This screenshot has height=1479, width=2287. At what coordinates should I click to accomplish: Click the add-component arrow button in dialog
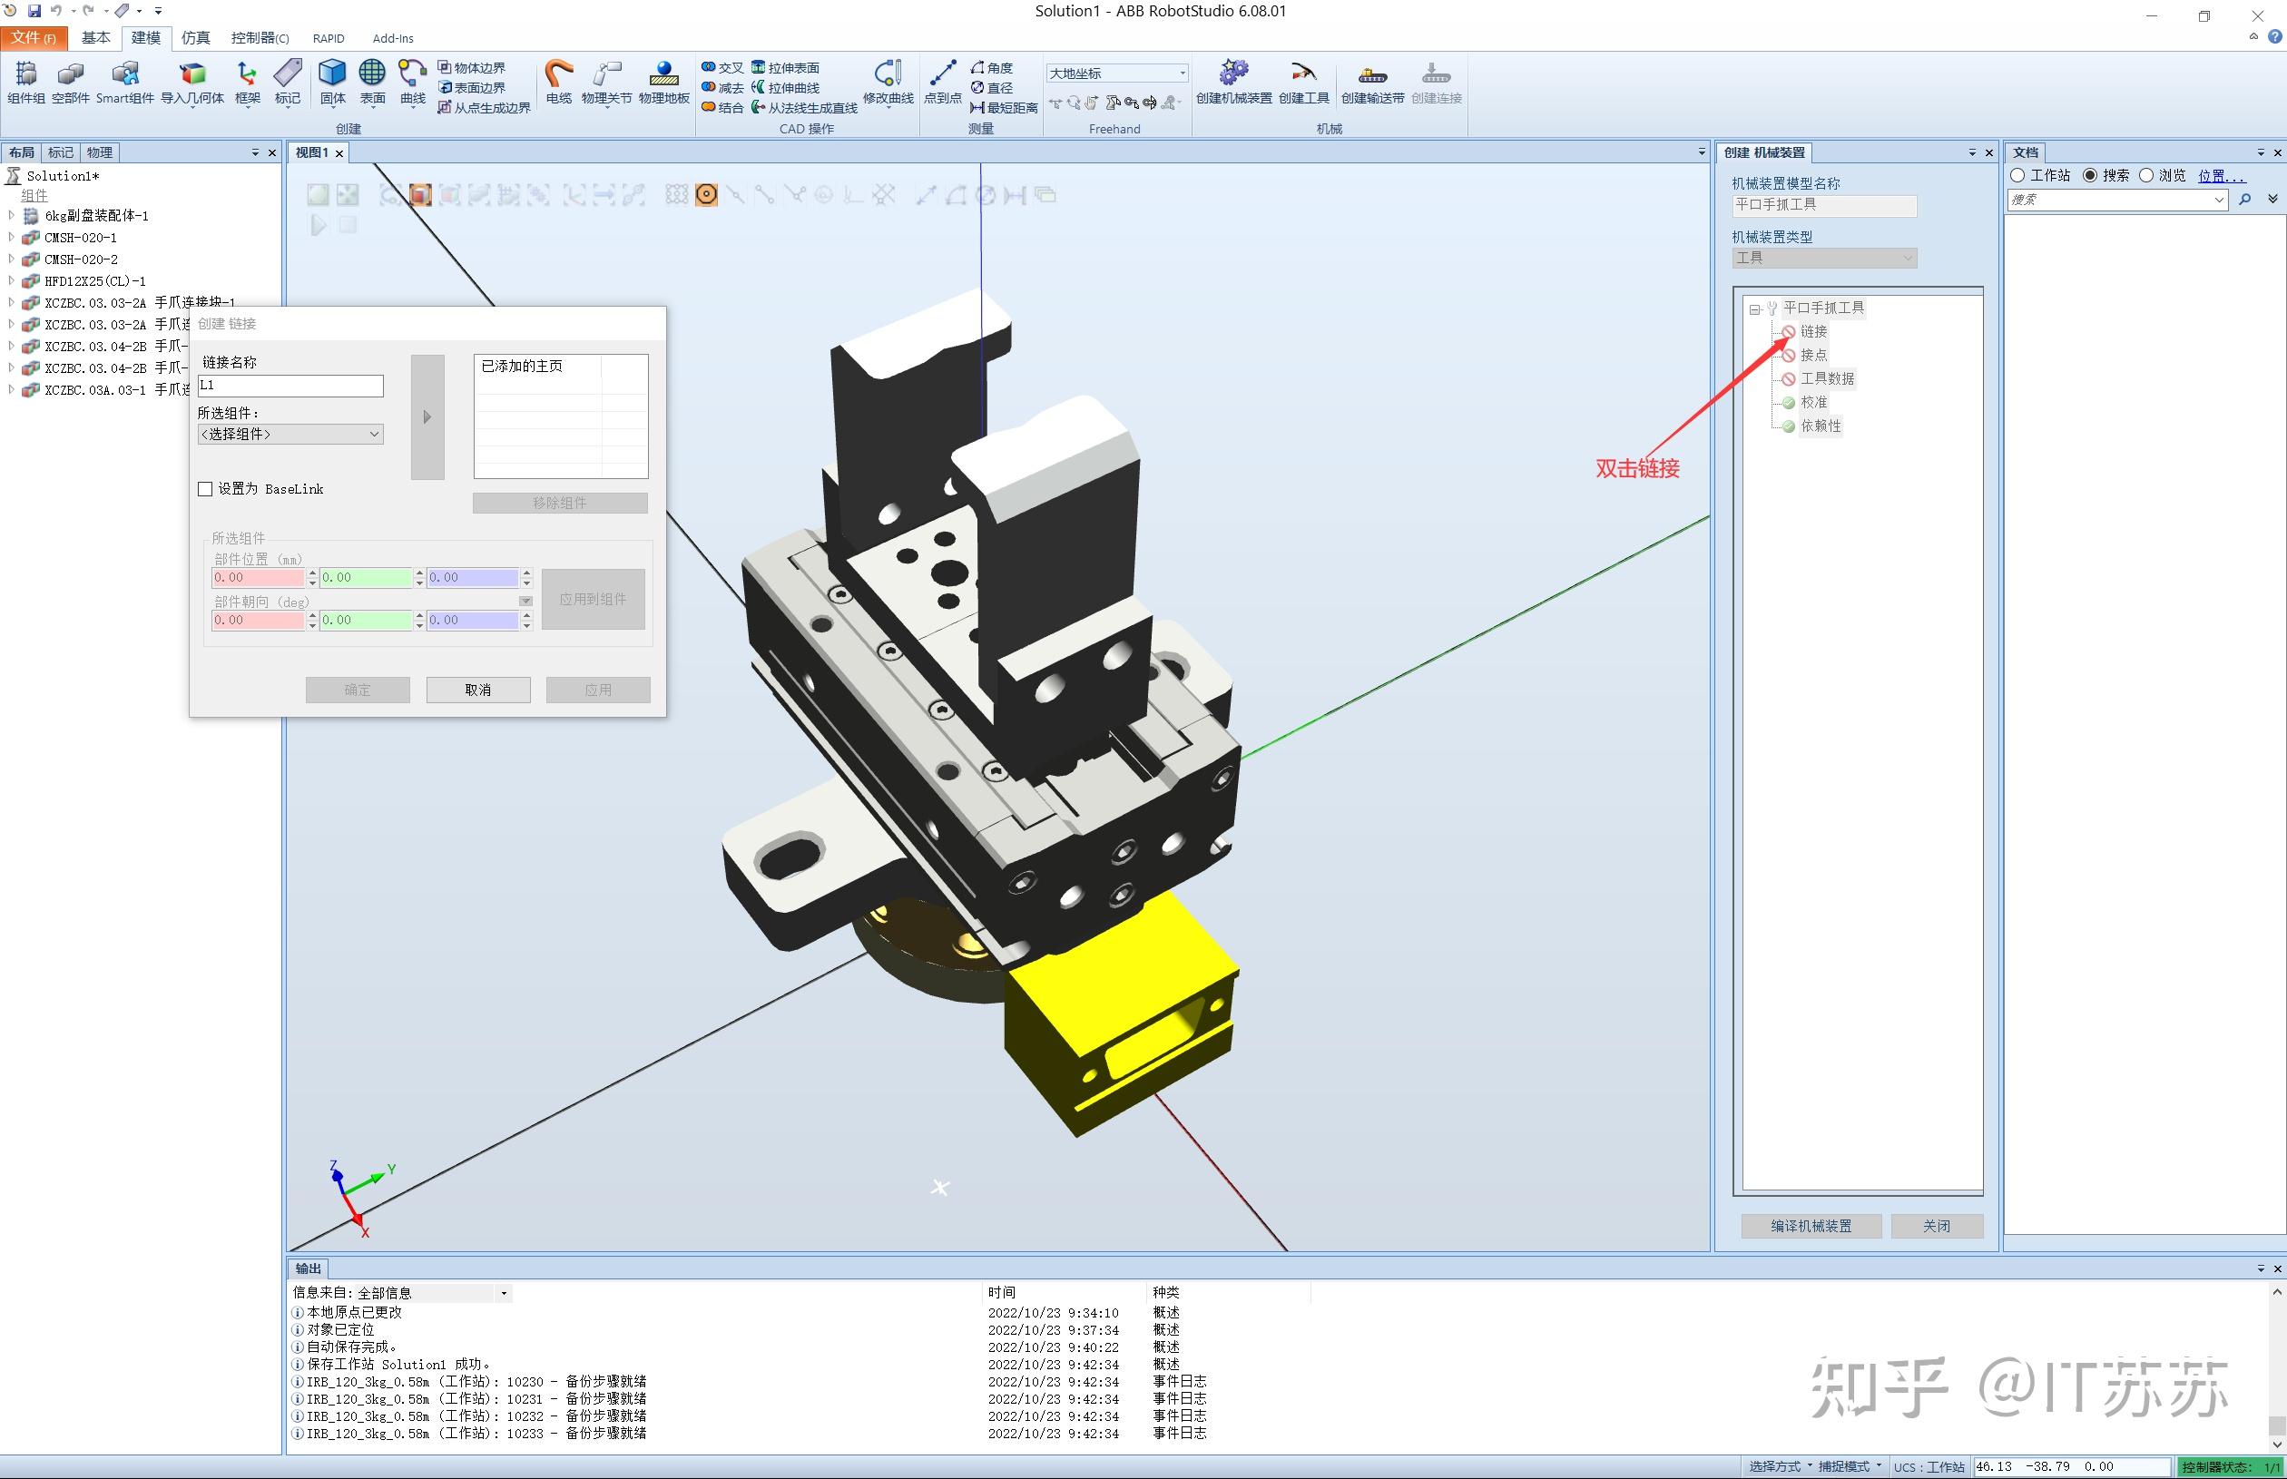tap(427, 416)
